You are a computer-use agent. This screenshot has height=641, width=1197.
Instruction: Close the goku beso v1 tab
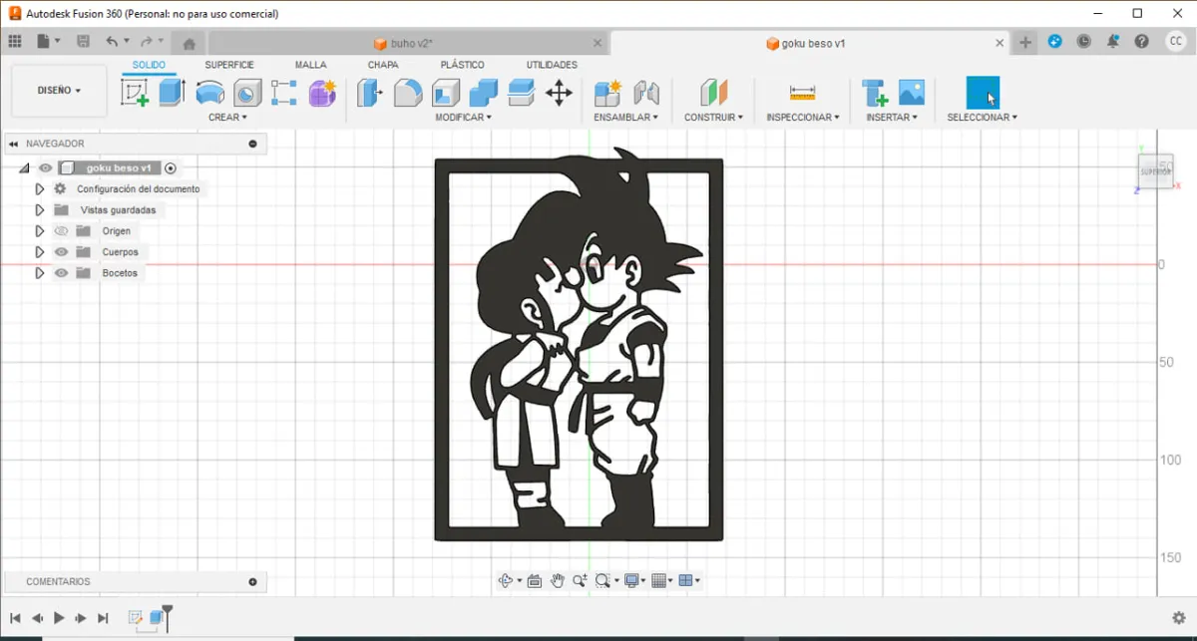999,43
